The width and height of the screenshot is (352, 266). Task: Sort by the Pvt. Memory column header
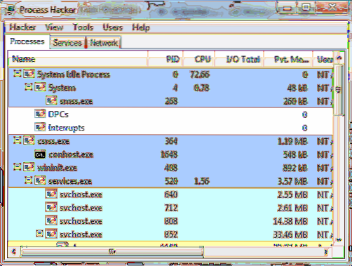[x=288, y=59]
